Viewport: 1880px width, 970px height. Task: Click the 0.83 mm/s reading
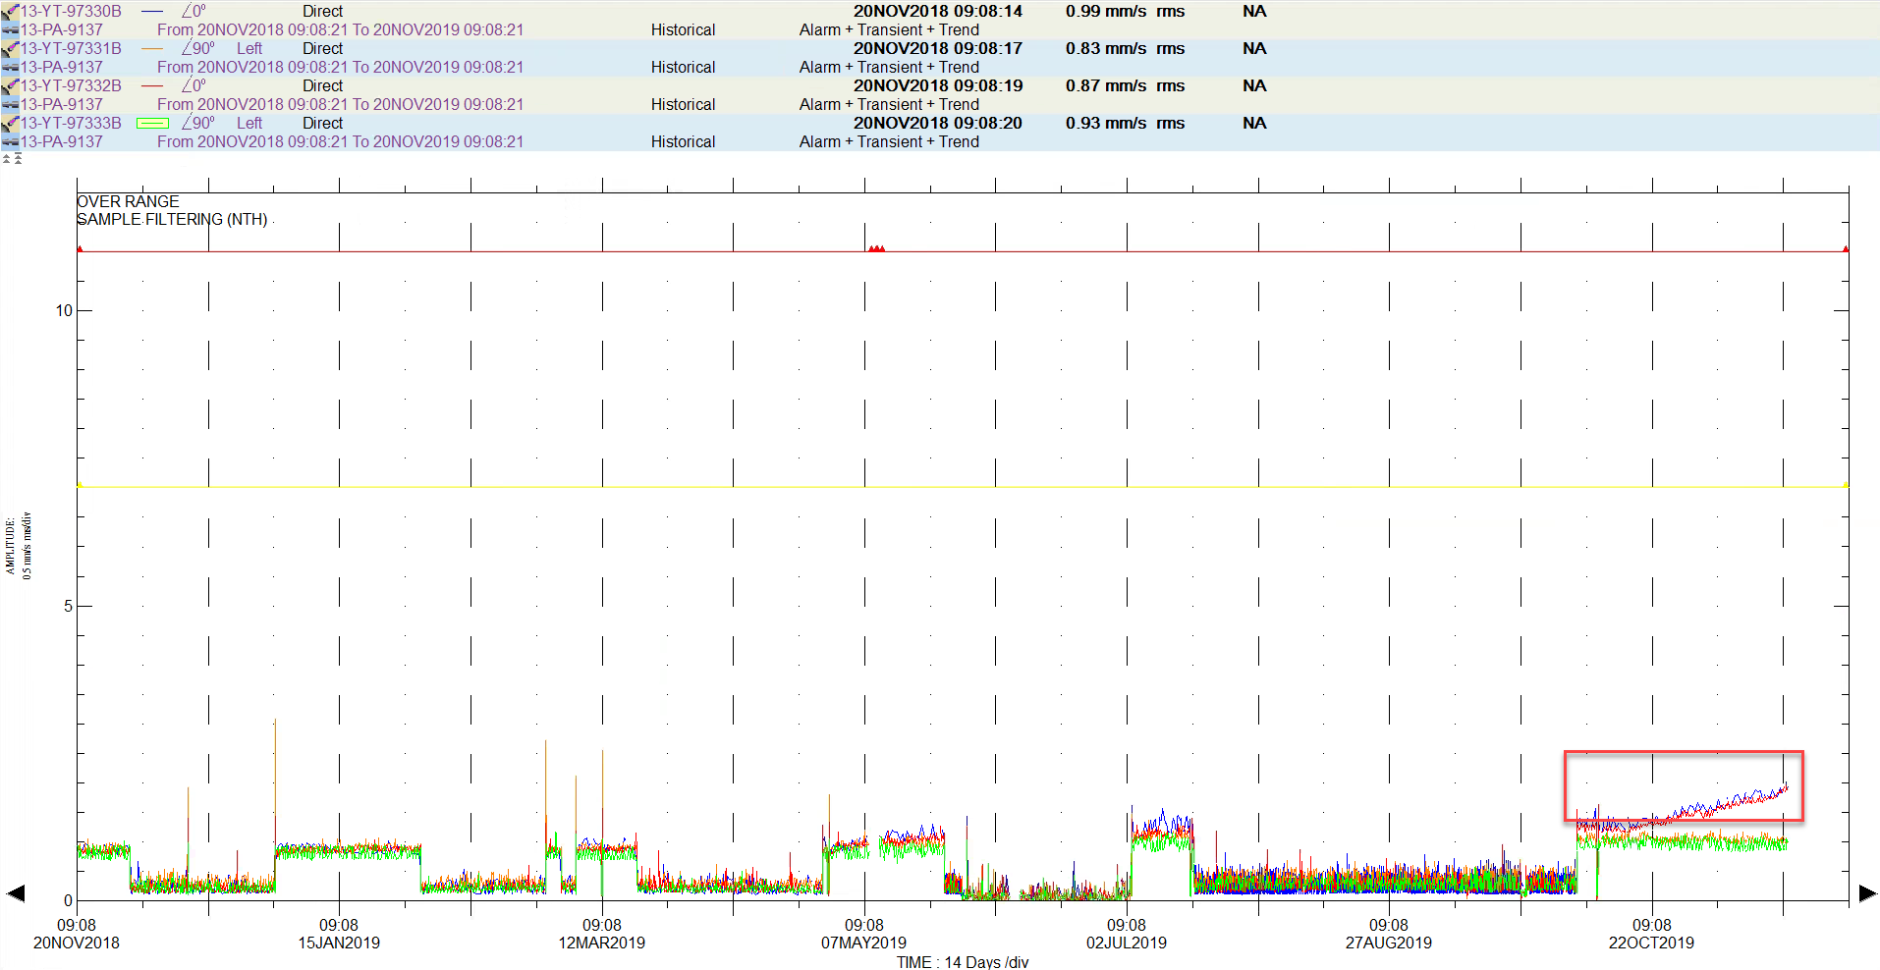click(1125, 49)
